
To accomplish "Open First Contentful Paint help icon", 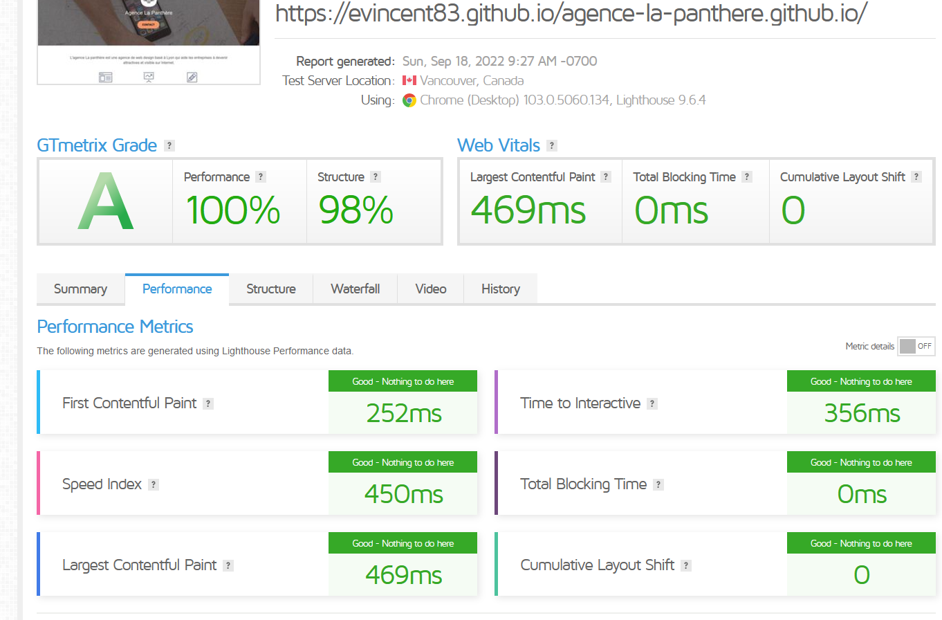I will (x=207, y=403).
